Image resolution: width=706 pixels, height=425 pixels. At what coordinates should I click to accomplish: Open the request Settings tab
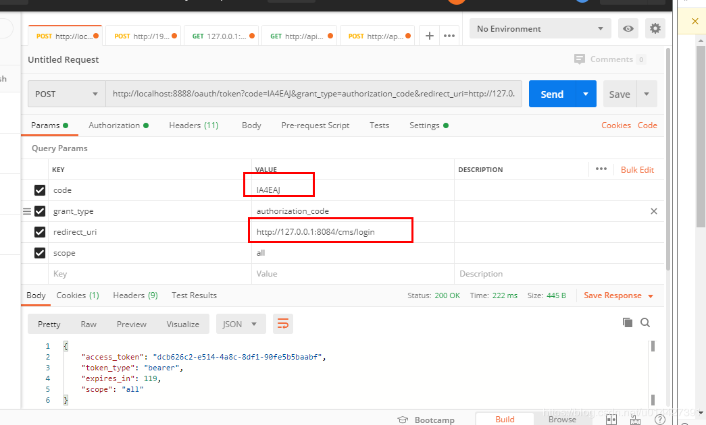[428, 125]
